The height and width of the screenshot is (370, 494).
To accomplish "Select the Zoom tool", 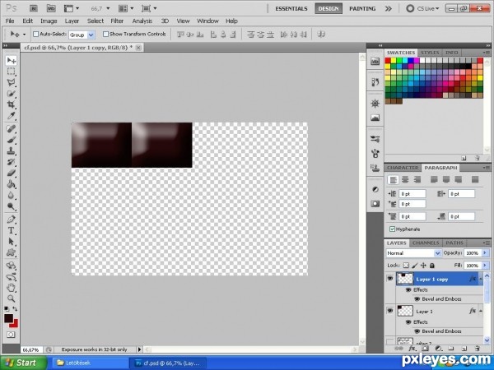I will [11, 298].
